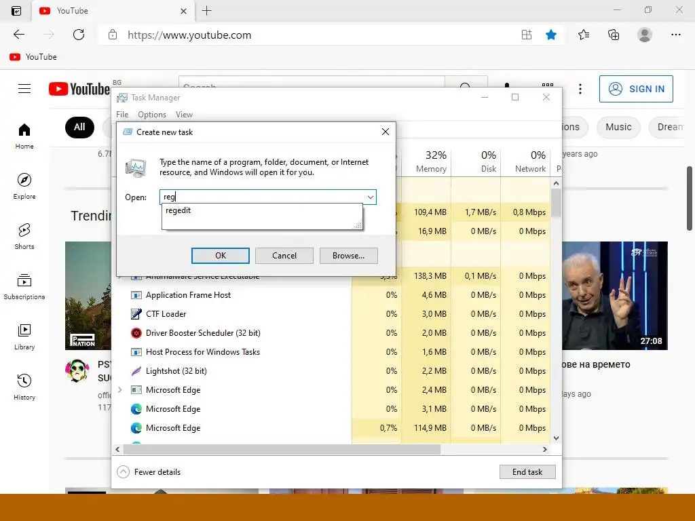Viewport: 695px width, 521px height.
Task: Open Shorts in YouTube sidebar
Action: [24, 236]
